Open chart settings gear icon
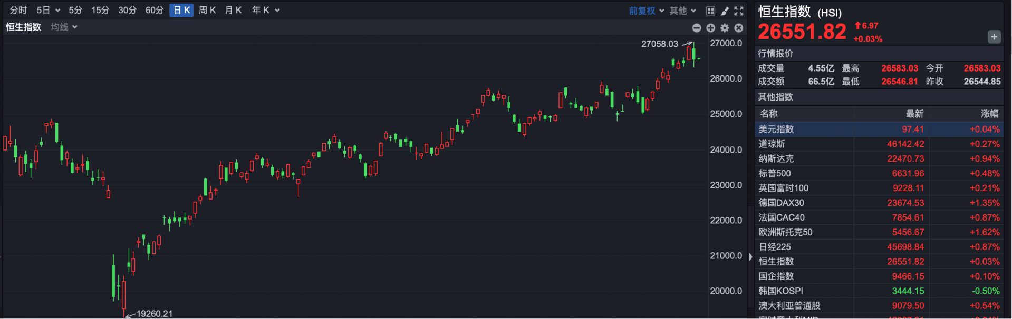The width and height of the screenshot is (1012, 319). pos(725,28)
